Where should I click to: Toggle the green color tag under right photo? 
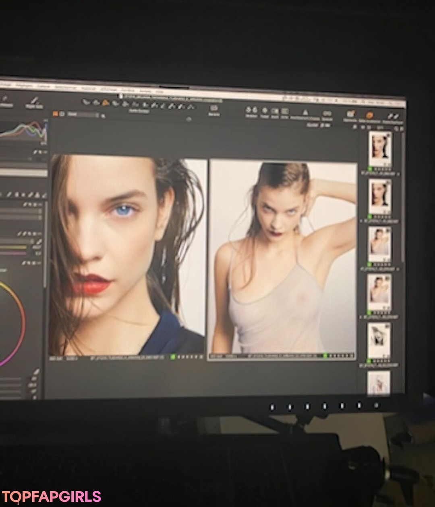tap(326, 356)
